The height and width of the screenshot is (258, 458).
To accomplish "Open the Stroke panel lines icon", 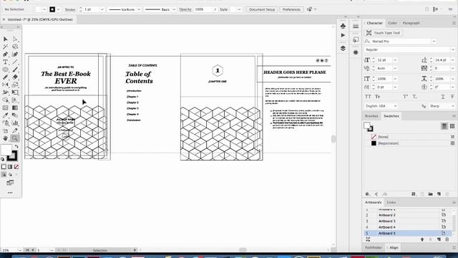I will pos(356,27).
